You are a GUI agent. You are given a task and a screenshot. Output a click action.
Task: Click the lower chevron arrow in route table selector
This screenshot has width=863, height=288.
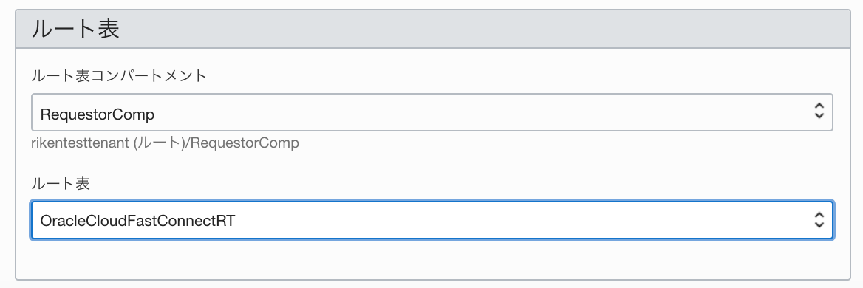[819, 224]
